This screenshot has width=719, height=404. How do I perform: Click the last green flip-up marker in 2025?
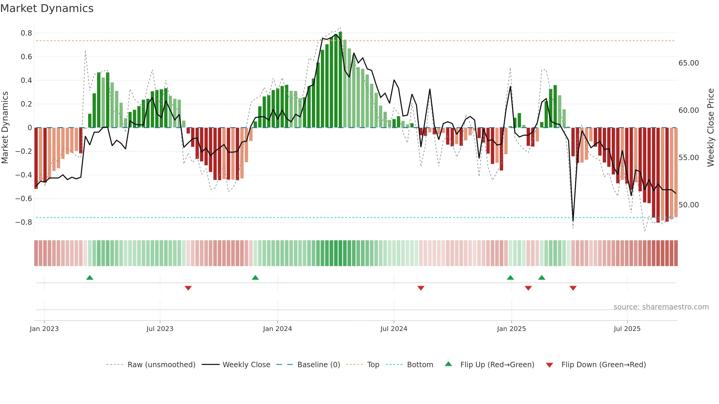click(x=542, y=277)
